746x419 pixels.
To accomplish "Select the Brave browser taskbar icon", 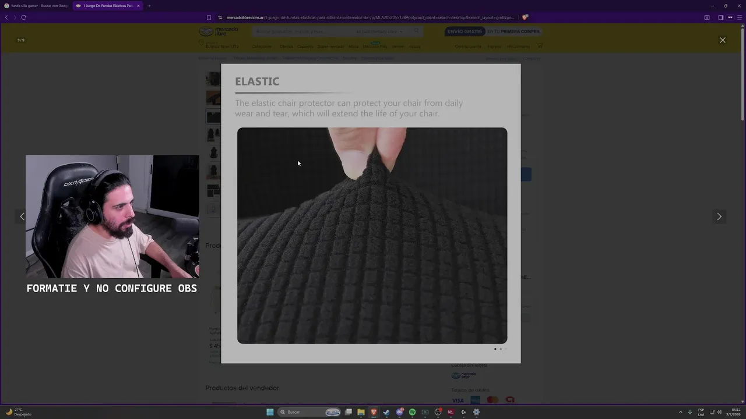I will coord(374,412).
